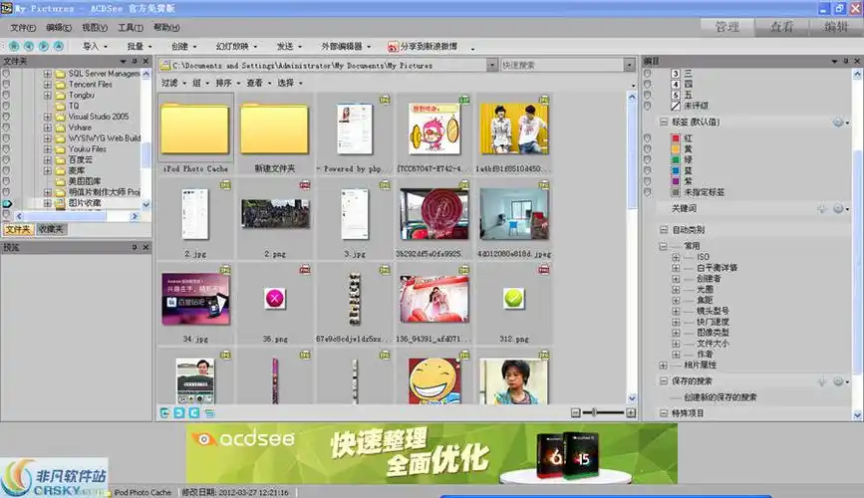Click zoom-out minus icon beside thumbnail slider

575,412
